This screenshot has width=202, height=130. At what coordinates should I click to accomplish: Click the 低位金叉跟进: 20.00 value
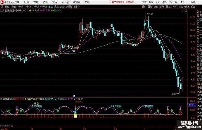tap(34, 99)
